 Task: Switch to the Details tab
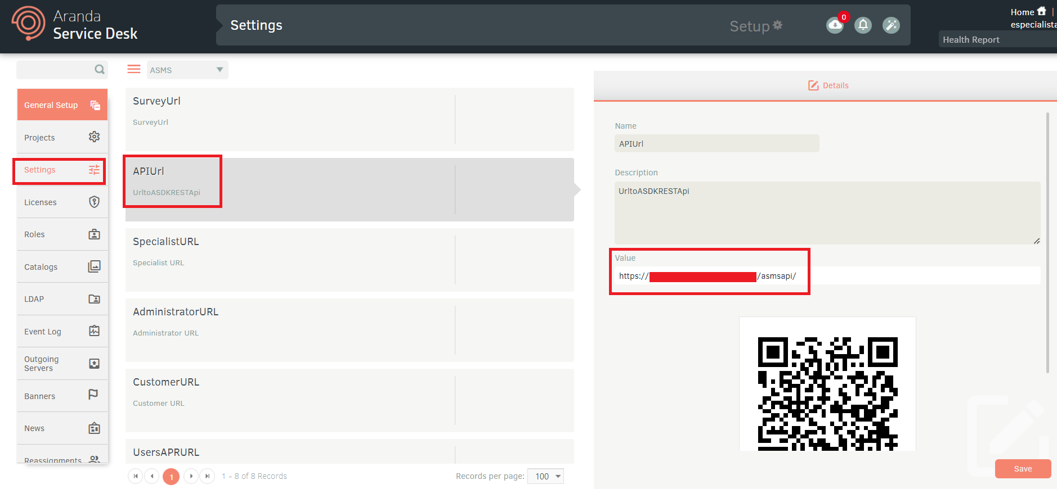828,85
